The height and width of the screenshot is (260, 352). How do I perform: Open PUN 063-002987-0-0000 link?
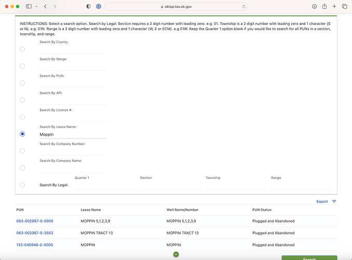point(35,221)
